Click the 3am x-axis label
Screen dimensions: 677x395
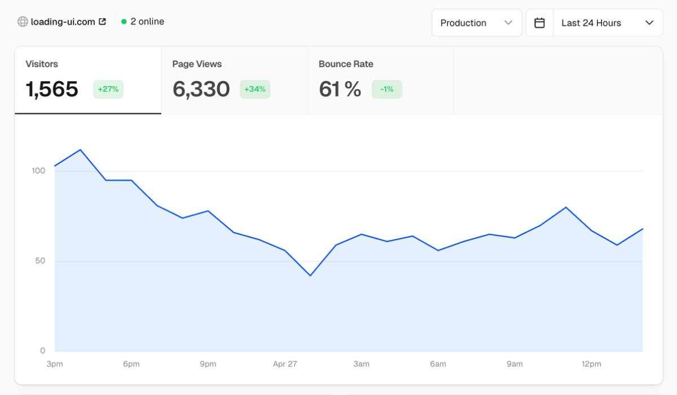coord(362,364)
